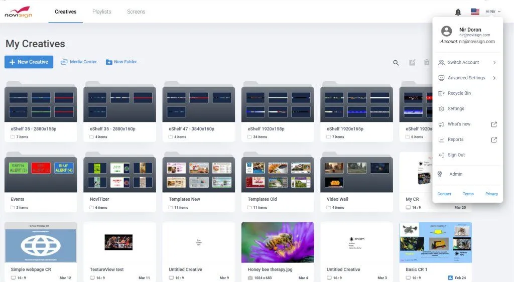This screenshot has height=282, width=514.
Task: Sign Out of the account
Action: tap(456, 155)
